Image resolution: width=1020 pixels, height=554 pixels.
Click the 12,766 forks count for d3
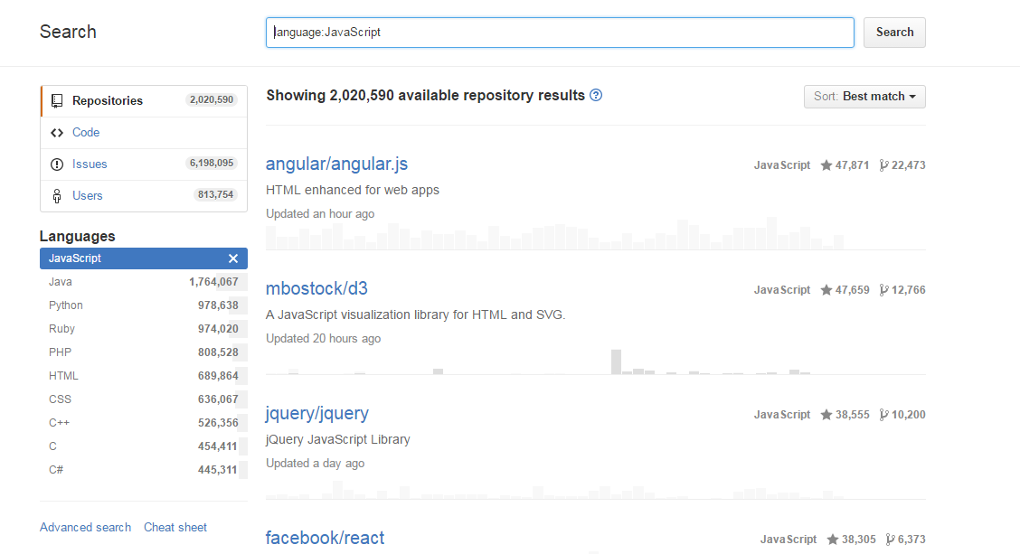pyautogui.click(x=908, y=290)
